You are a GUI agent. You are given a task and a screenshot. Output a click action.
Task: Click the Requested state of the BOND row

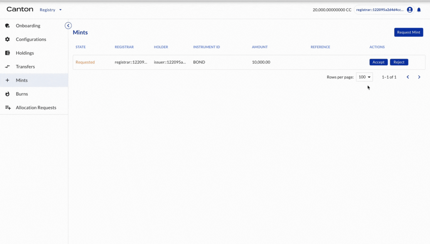(85, 62)
